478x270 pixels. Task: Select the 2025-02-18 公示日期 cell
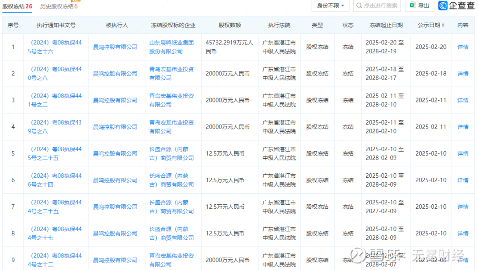(x=431, y=73)
